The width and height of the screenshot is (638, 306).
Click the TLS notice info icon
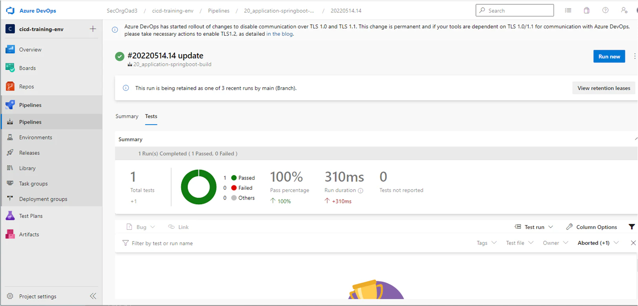click(115, 30)
